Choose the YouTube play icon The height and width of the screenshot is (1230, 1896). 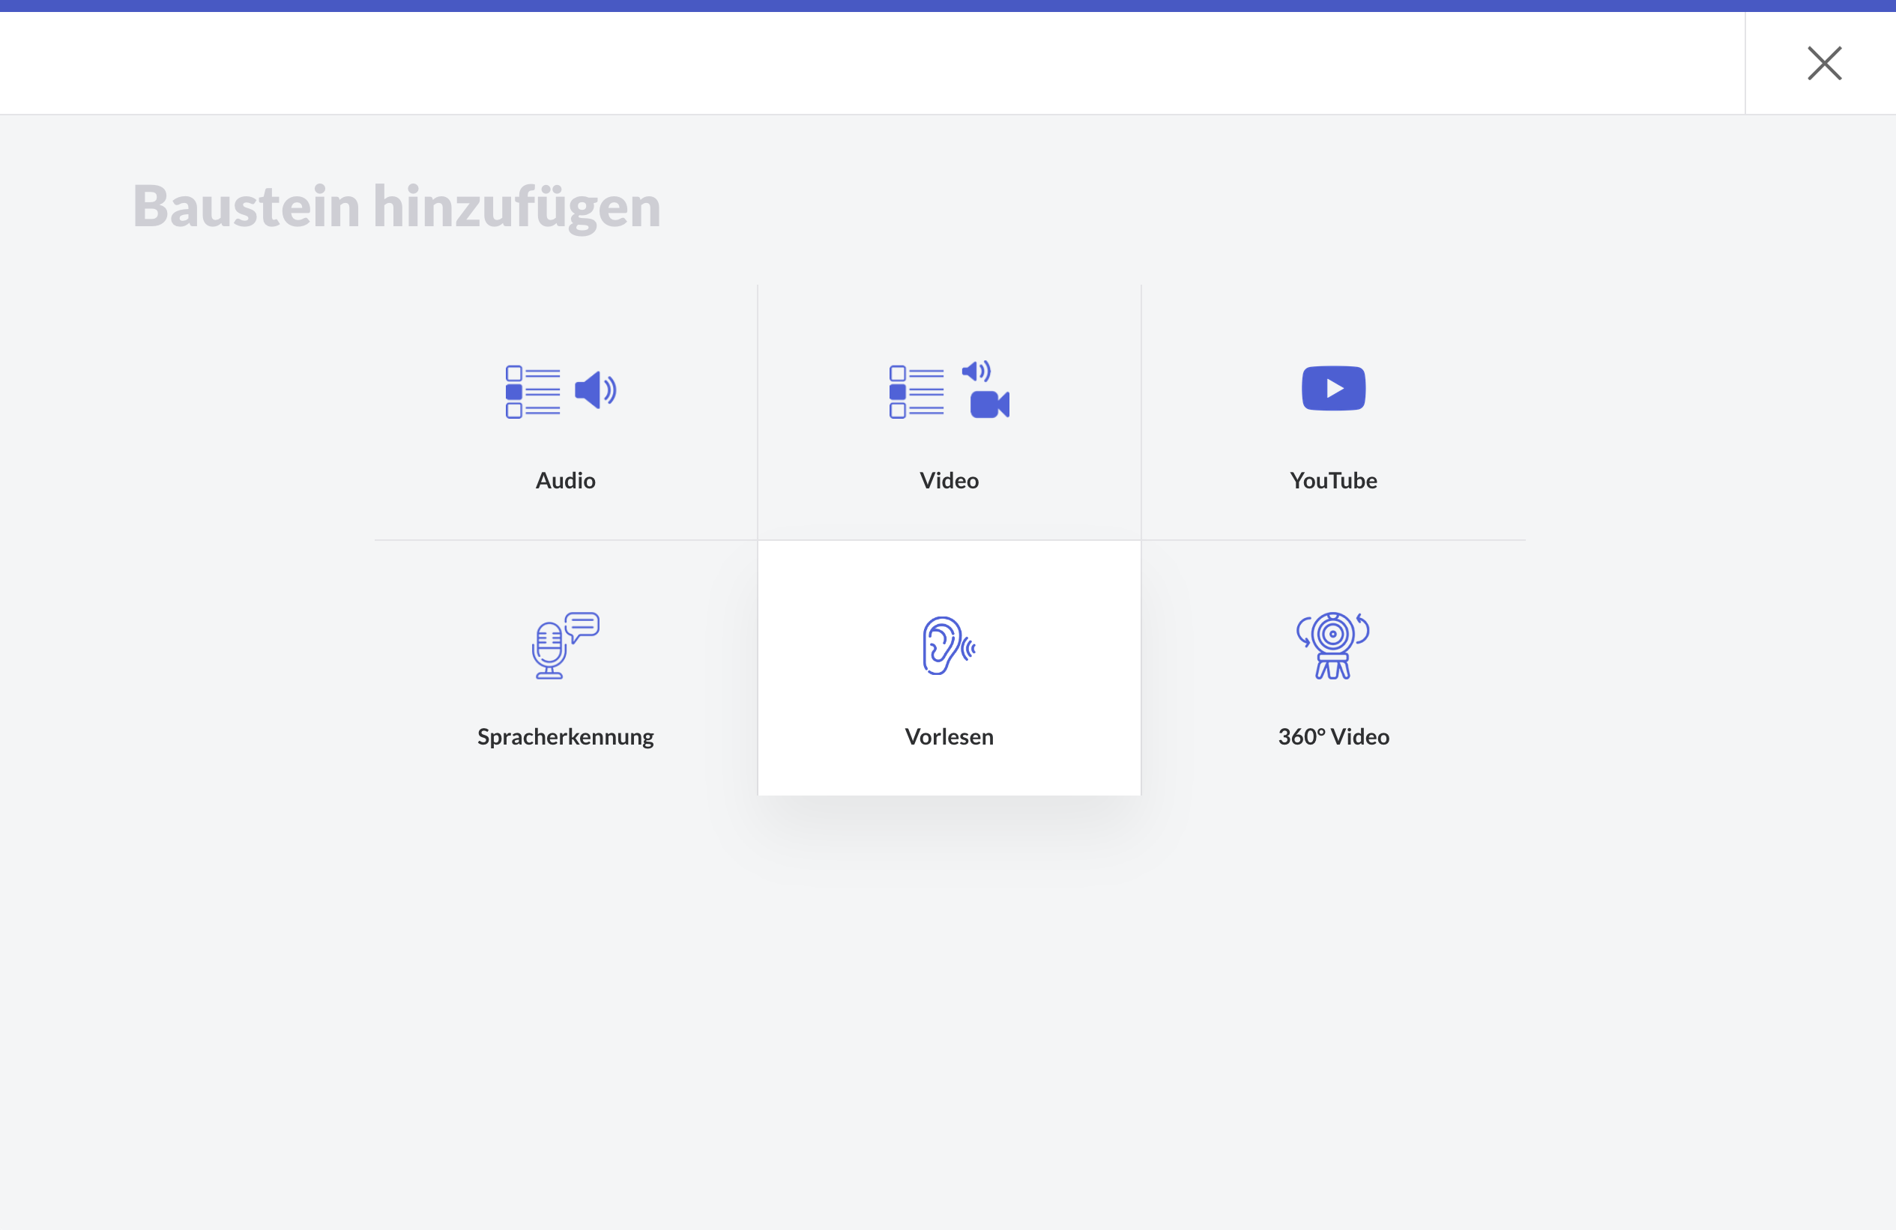click(x=1332, y=389)
